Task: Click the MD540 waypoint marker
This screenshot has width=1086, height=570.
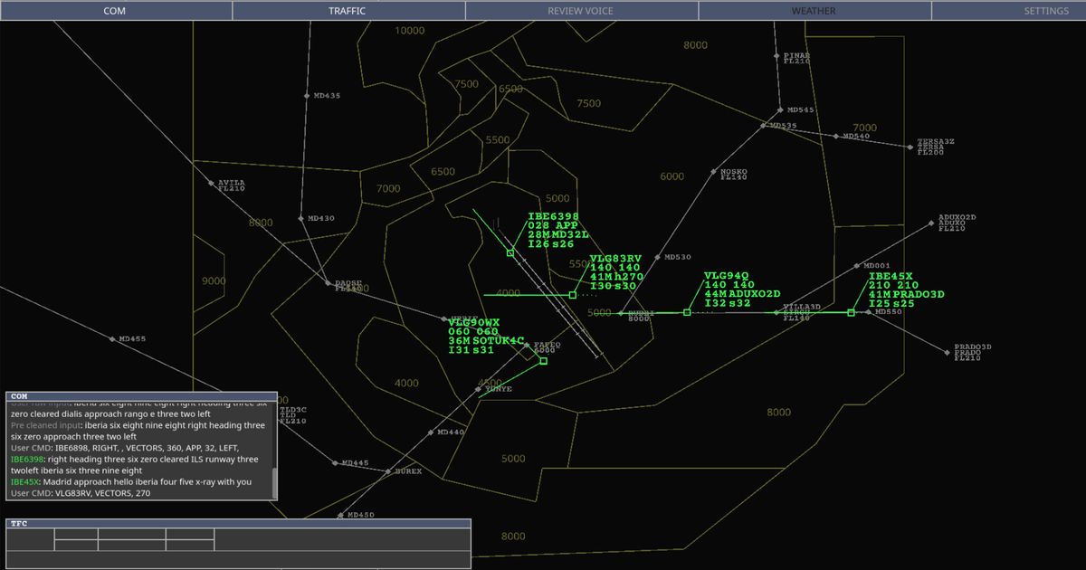Action: pos(836,137)
